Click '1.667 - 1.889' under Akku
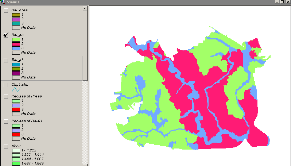The height and width of the screenshot is (166, 291). click(32, 163)
